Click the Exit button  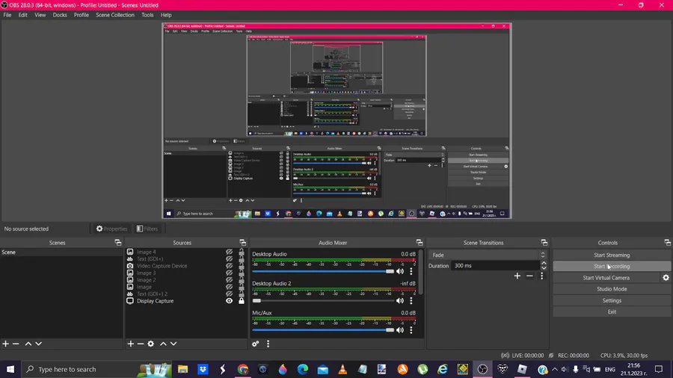612,312
